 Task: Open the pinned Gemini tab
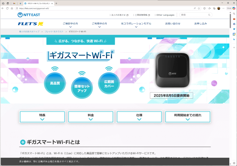pos(20,3)
